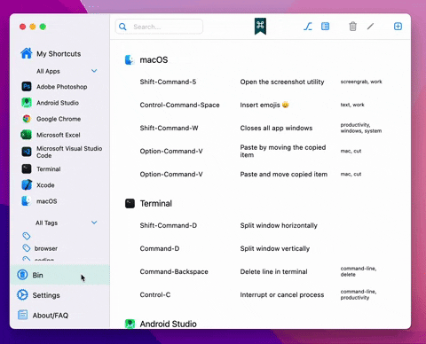
Task: Select Adobe Photoshop icon in sidebar
Action: click(x=27, y=87)
